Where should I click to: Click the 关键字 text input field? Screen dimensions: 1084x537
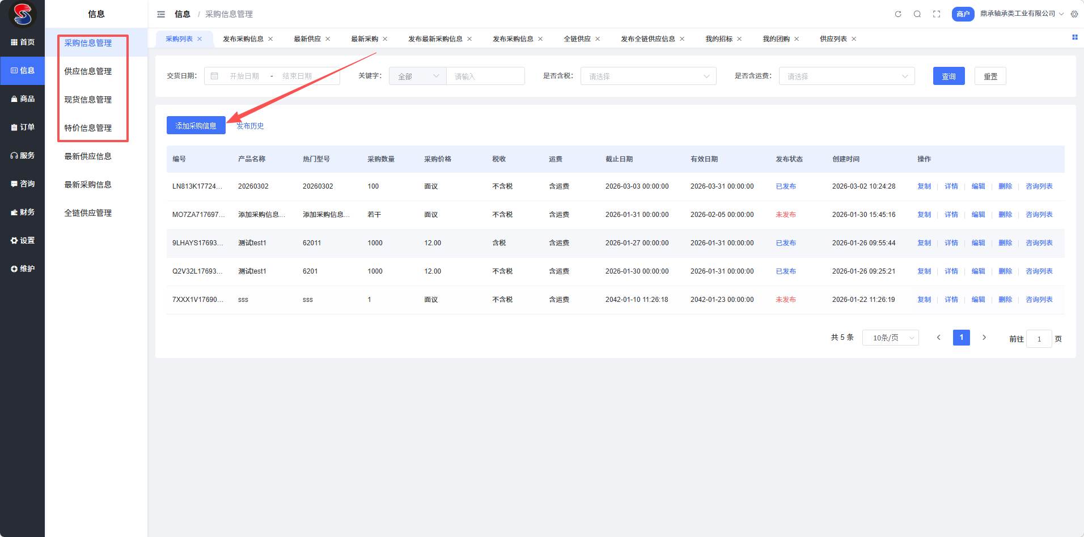(x=485, y=76)
